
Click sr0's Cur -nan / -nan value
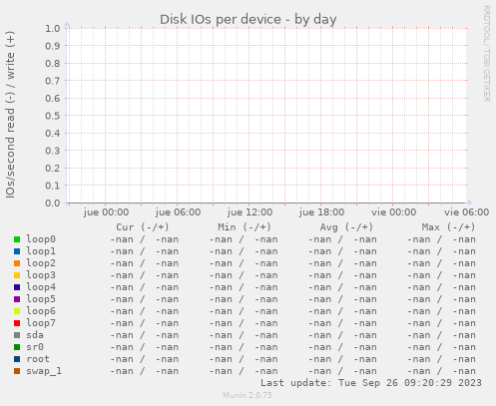click(145, 347)
